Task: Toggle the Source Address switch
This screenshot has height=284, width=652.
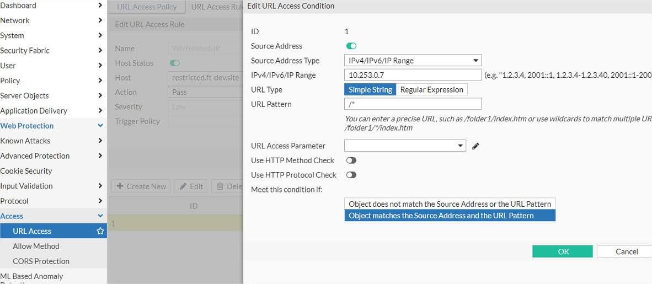Action: pyautogui.click(x=351, y=46)
